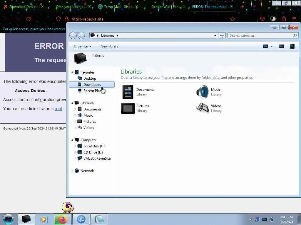This screenshot has width=301, height=225.
Task: Collapse the Libraries tree group
Action: pos(72,103)
